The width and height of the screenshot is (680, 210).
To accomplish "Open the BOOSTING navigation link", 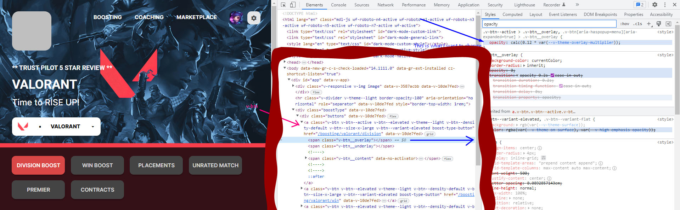I will (107, 17).
